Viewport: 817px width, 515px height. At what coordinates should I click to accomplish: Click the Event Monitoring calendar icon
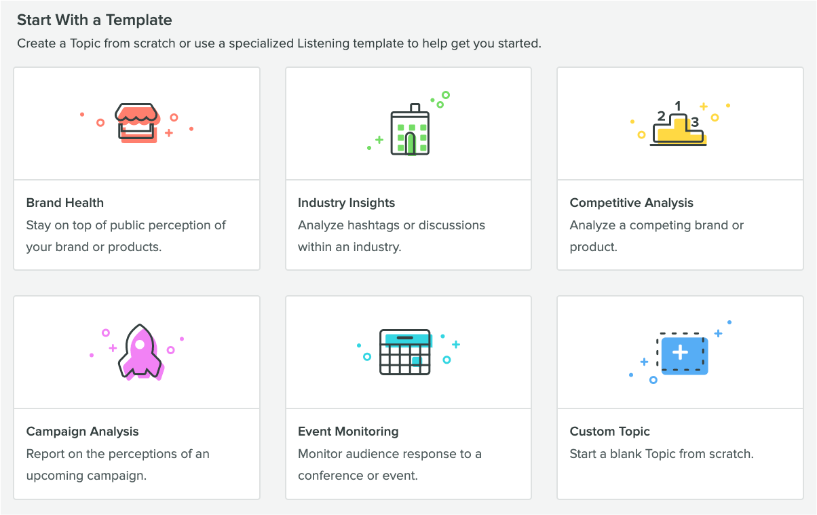pos(405,352)
